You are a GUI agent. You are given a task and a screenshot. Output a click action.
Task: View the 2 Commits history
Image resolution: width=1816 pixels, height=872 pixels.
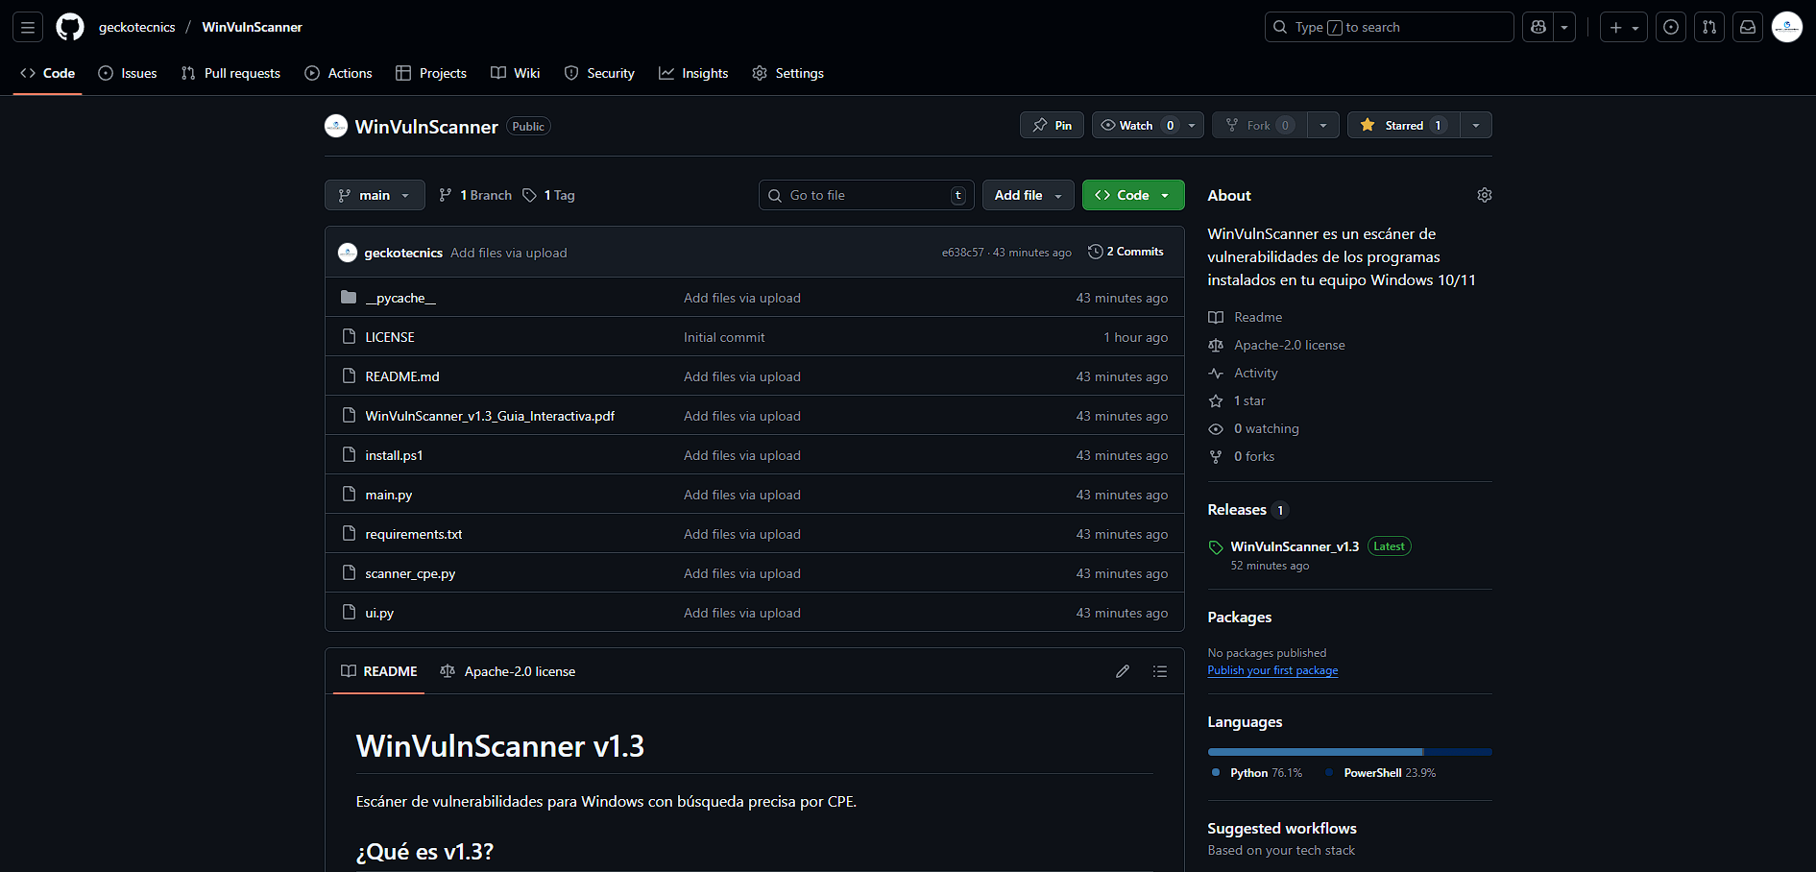1126,252
